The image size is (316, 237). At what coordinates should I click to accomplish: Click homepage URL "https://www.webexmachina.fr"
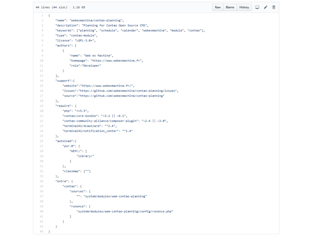coord(116,61)
